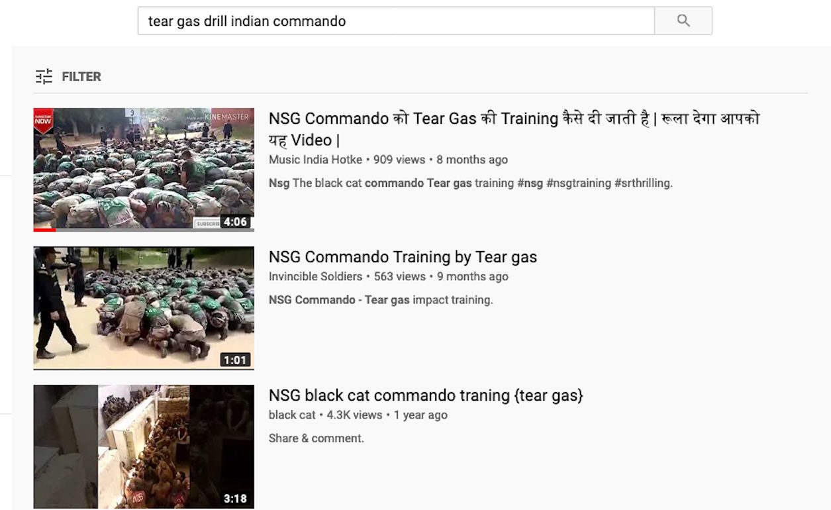Viewport: 831px width, 510px height.
Task: Click the 'Share & comment.' description text
Action: tap(317, 438)
